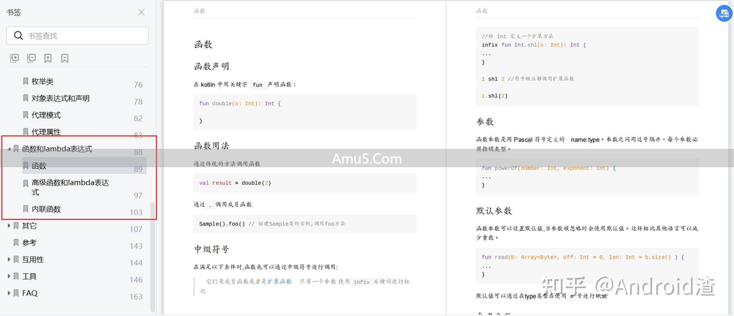Follow the 扩展函数 link in the document
This screenshot has width=734, height=316.
click(x=280, y=282)
